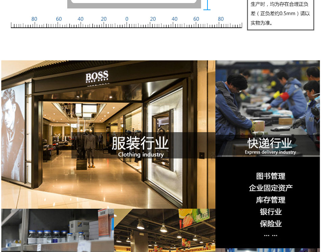Click the tolerance note box about 0.5mm
Screen dimensions: 321x252
(280, 14)
